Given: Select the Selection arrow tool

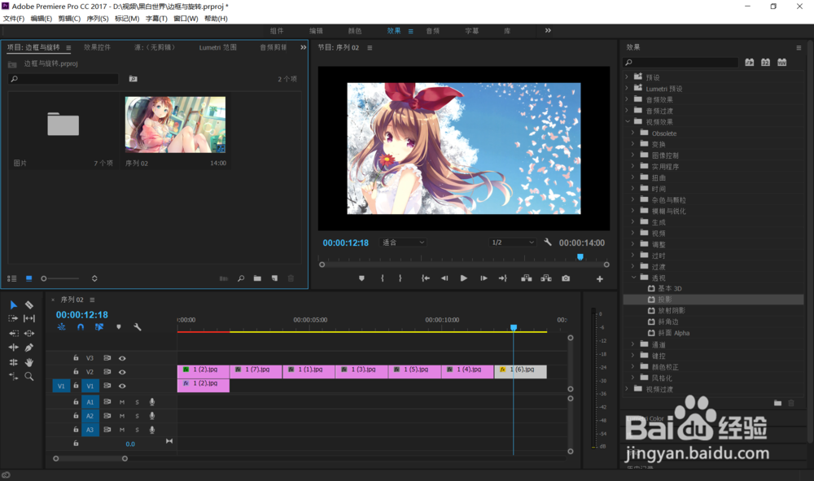Looking at the screenshot, I should coord(14,305).
